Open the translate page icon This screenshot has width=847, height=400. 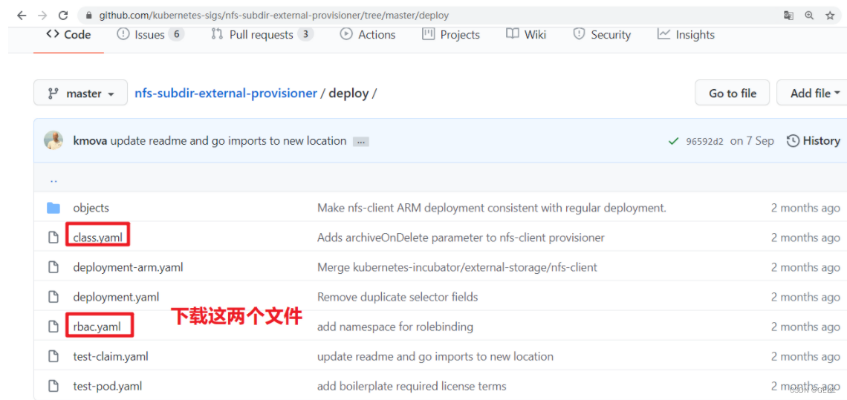coord(788,16)
